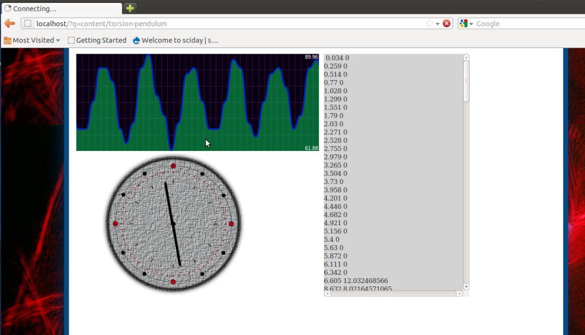Screen dimensions: 585x335
Task: Open search engine dropdown arrow
Action: point(471,24)
